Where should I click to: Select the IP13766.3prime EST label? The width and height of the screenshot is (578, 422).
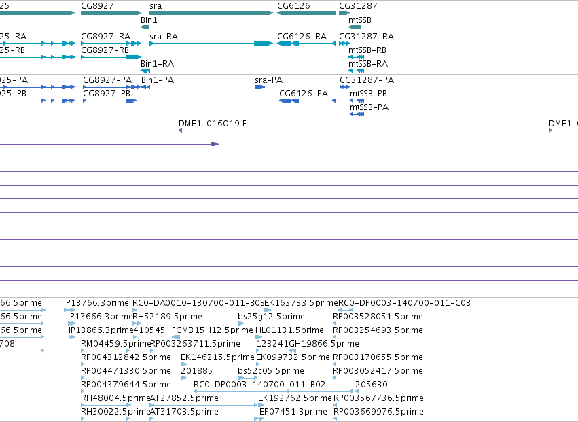tap(96, 303)
